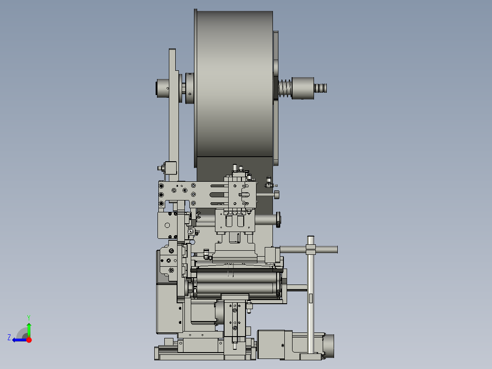Image resolution: width=492 pixels, height=369 pixels.
Task: Select the coil spring on the right shaft
Action: [285, 88]
